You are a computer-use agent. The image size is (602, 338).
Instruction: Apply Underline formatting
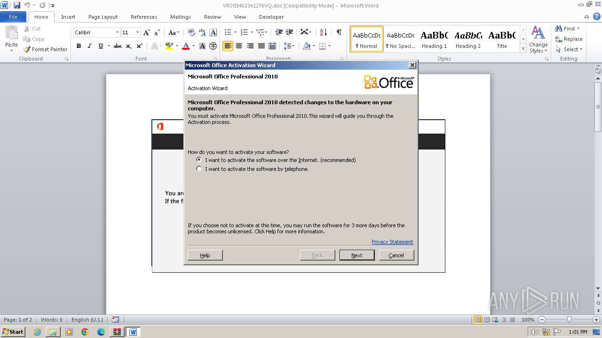[101, 46]
